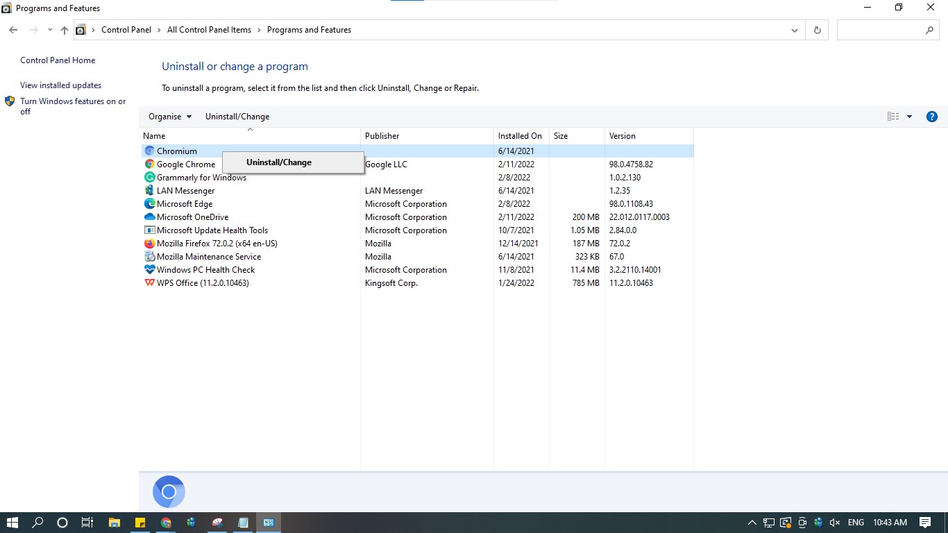Click the 785 MB size value

(586, 283)
